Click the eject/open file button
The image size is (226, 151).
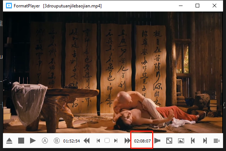coord(9,141)
